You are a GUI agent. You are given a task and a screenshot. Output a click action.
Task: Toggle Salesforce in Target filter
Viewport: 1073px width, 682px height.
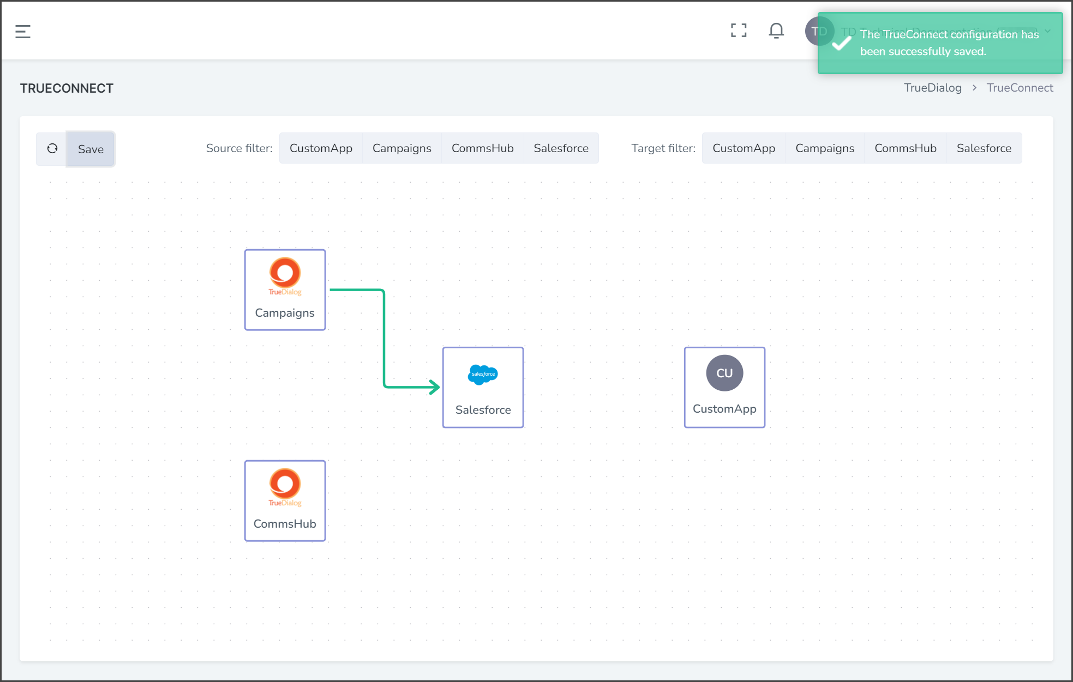click(x=984, y=148)
